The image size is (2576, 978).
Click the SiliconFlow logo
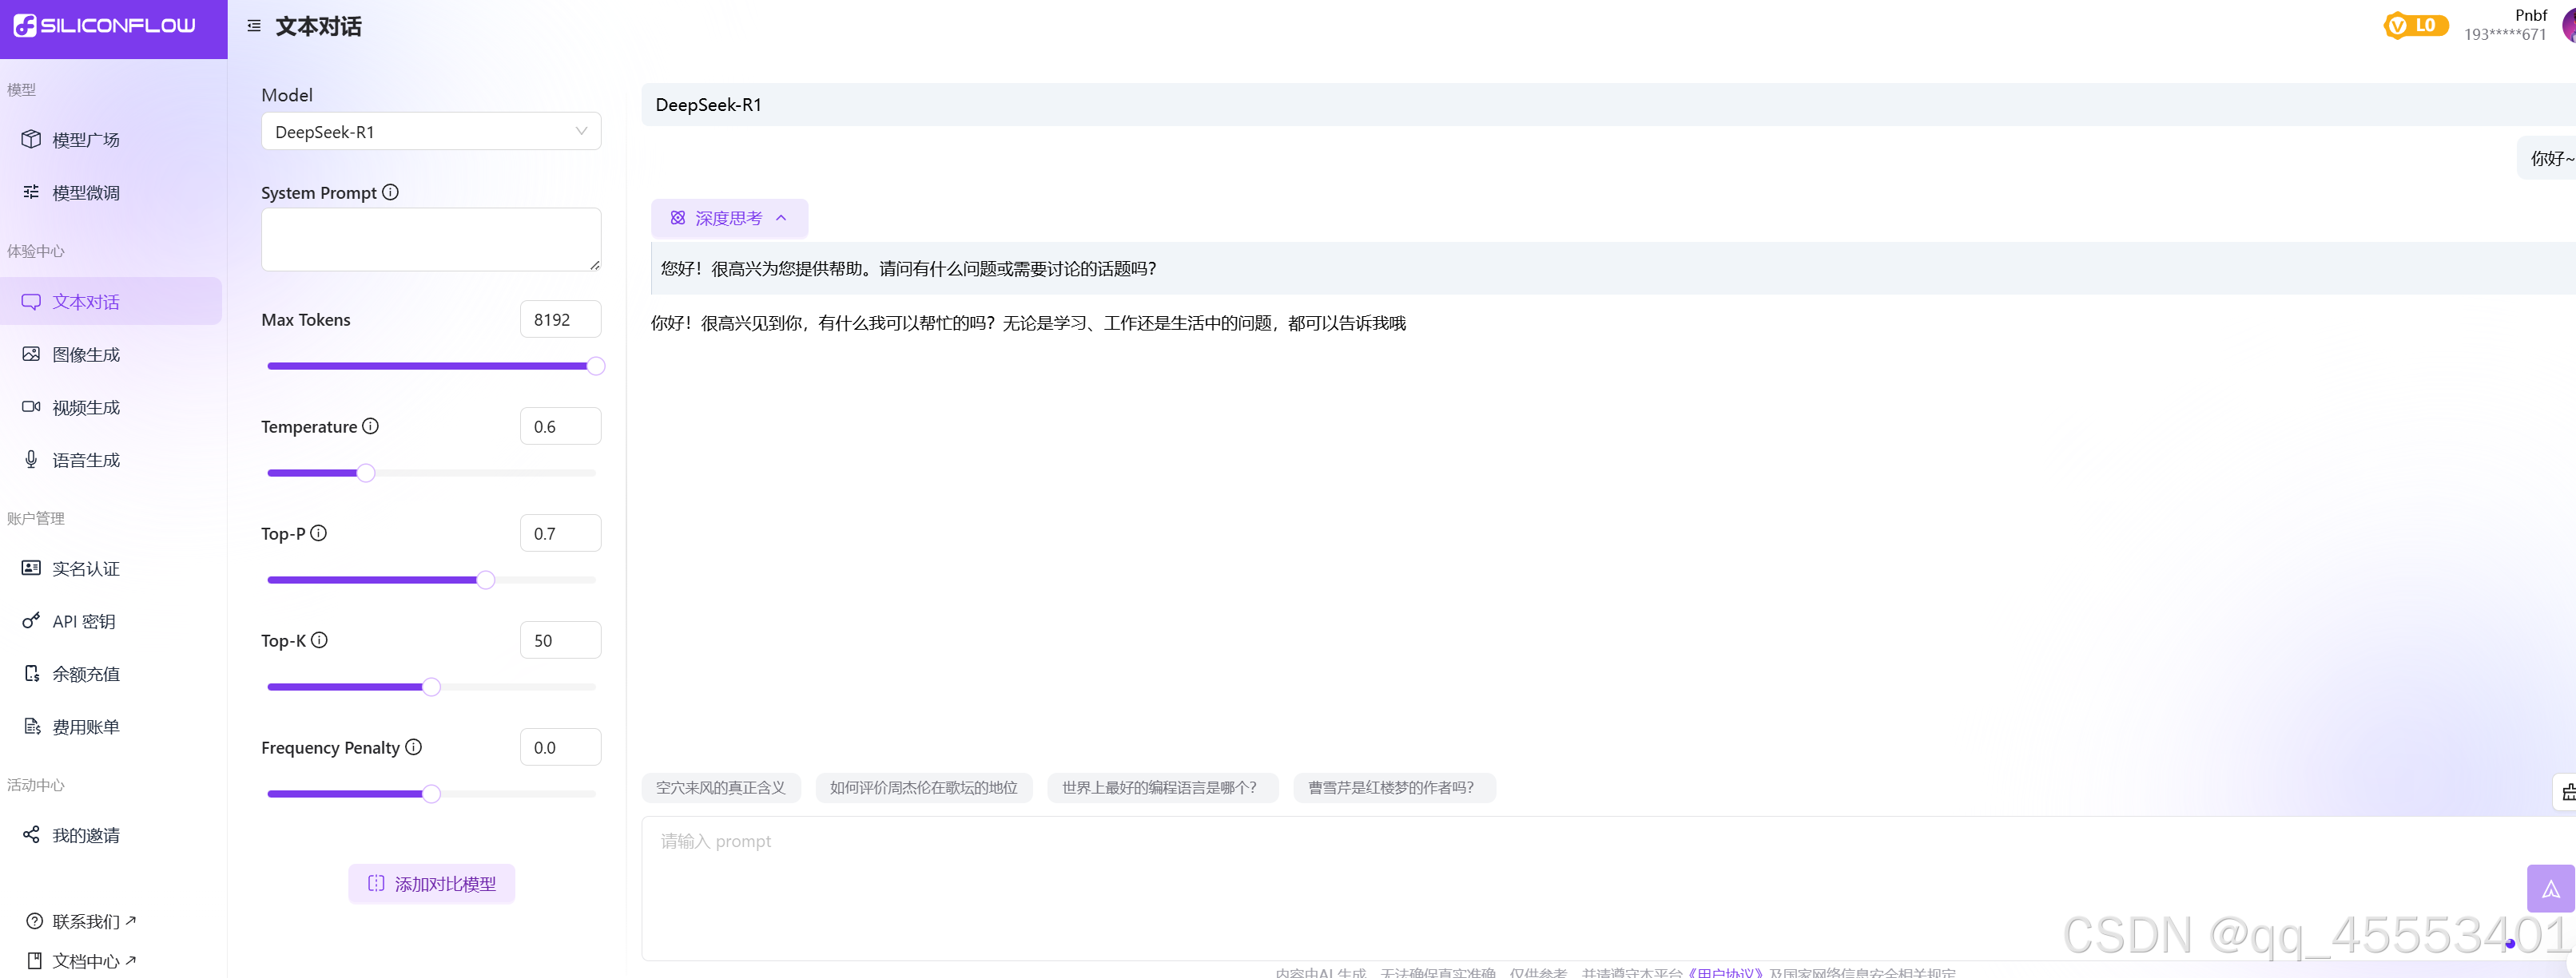tap(105, 26)
